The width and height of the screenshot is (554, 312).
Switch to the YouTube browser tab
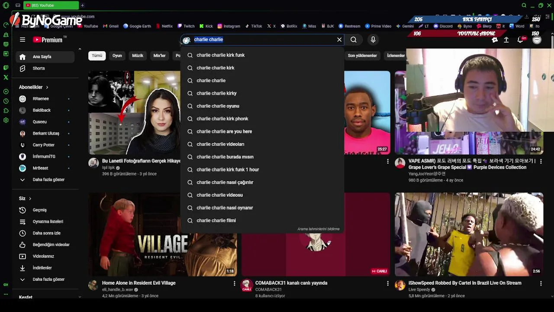coord(51,5)
